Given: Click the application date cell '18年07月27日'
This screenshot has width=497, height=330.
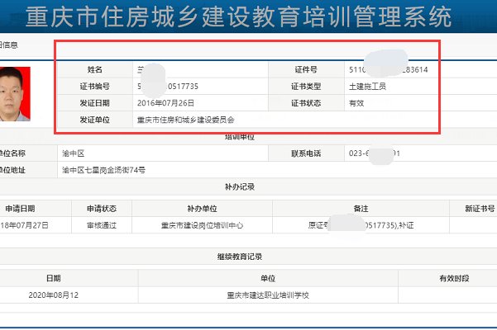Looking at the screenshot, I should tap(25, 225).
